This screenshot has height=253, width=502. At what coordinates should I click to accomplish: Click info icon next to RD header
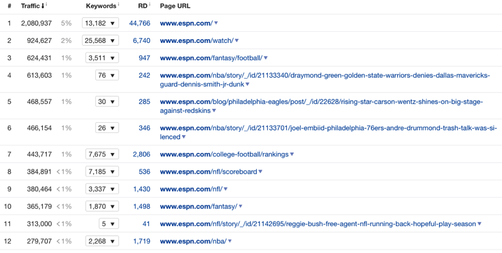click(150, 4)
